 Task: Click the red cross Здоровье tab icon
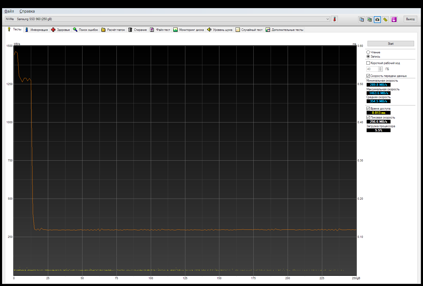click(53, 30)
